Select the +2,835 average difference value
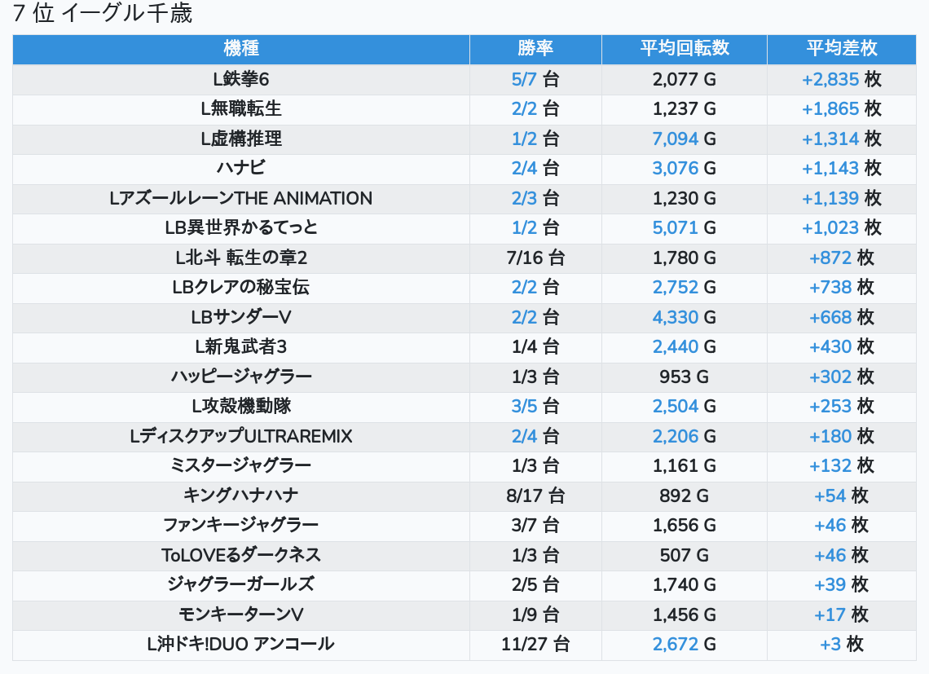Screen dimensions: 929x674 click(x=830, y=79)
